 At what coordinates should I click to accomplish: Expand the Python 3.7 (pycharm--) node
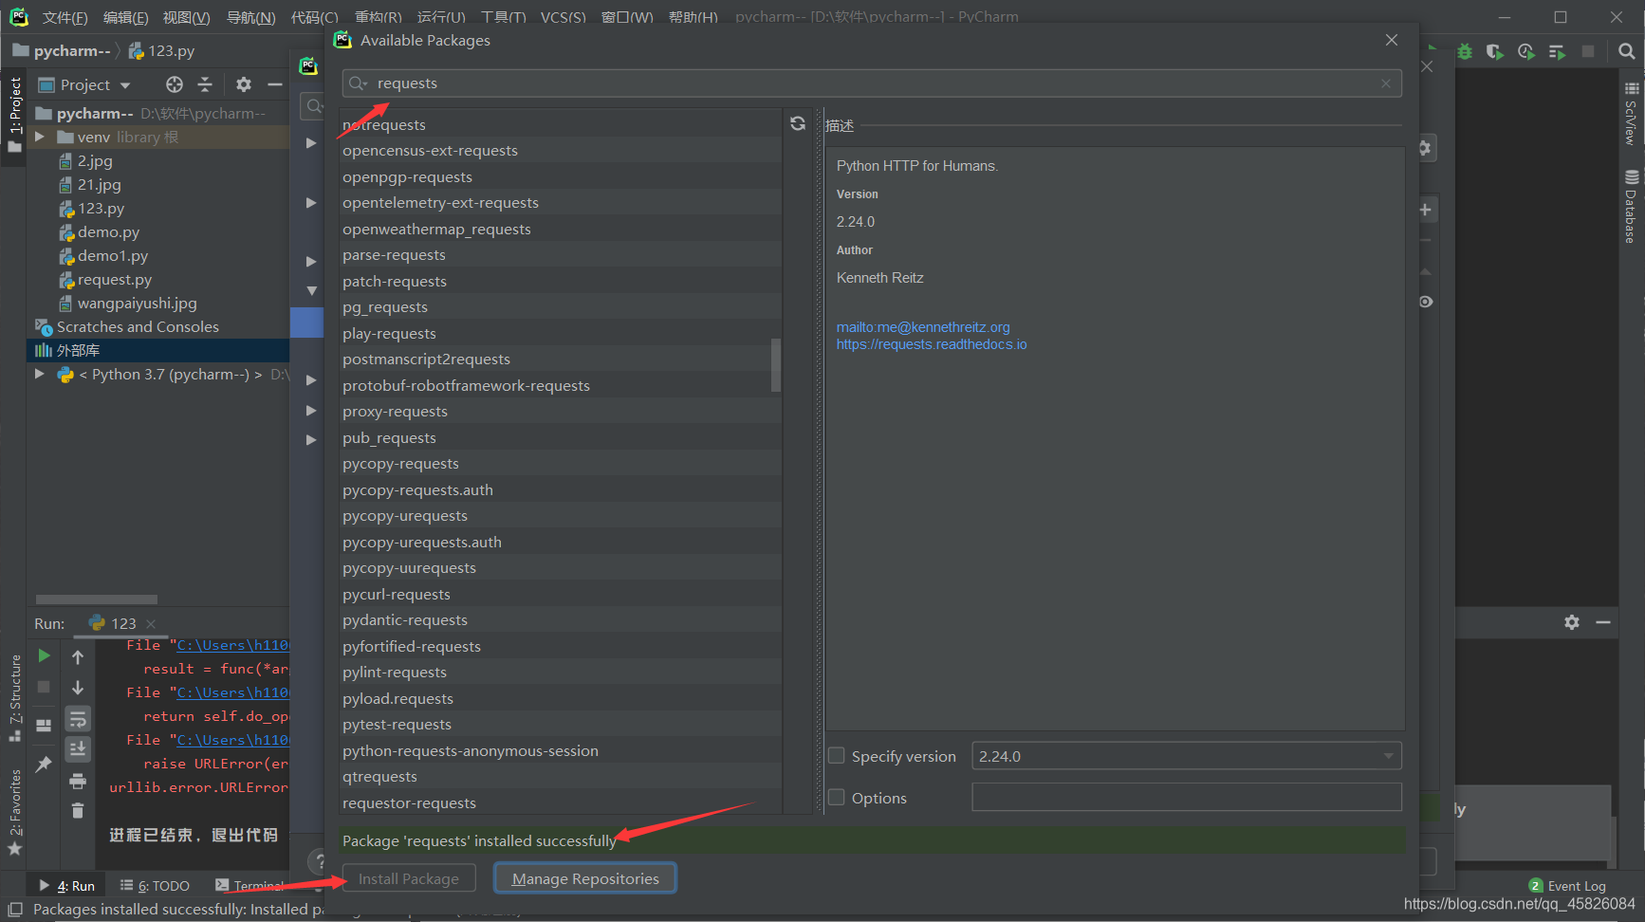(x=40, y=374)
